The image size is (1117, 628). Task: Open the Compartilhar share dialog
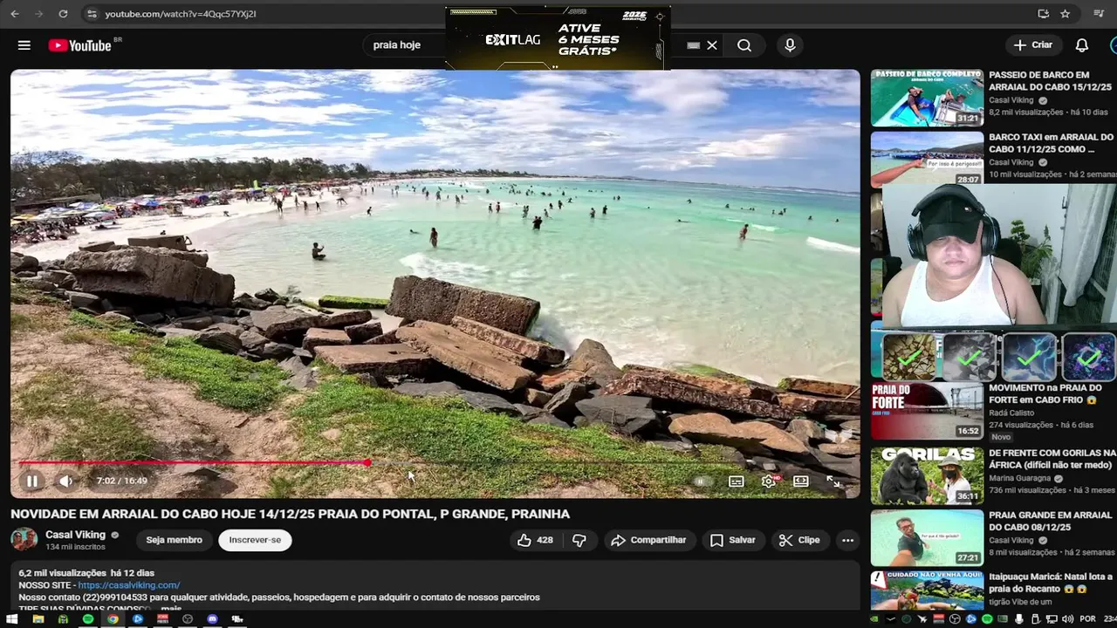click(x=648, y=540)
